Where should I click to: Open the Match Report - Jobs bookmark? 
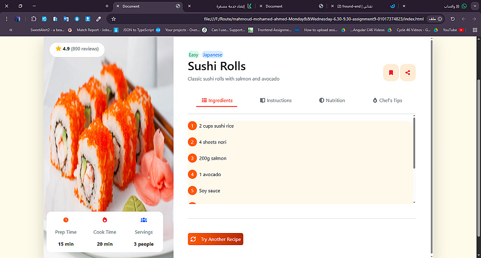coord(98,30)
